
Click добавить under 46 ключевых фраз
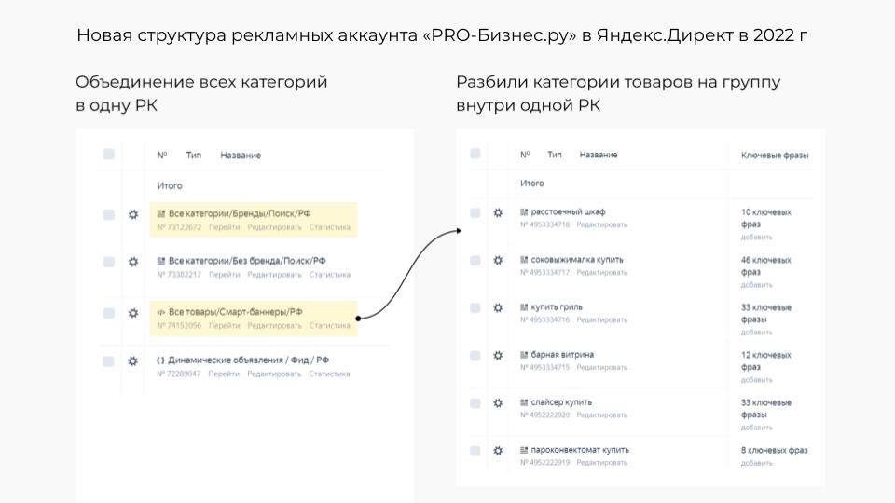(x=756, y=285)
